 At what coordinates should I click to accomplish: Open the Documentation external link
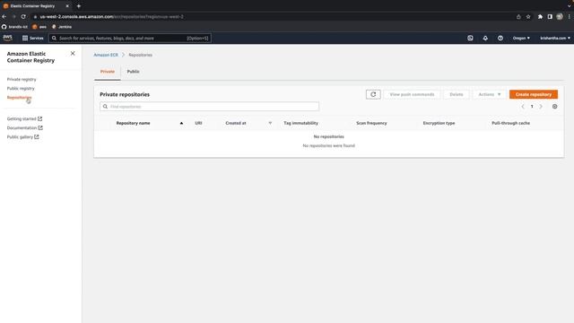pos(25,127)
